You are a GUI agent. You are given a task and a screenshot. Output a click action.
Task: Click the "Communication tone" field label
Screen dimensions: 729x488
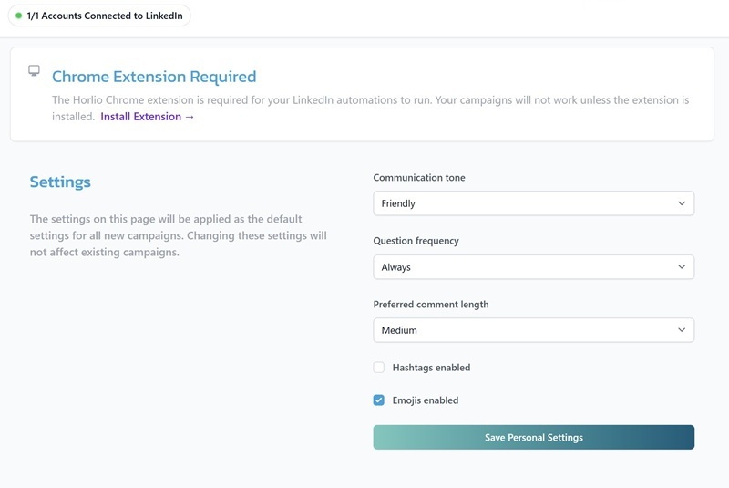[x=419, y=178]
